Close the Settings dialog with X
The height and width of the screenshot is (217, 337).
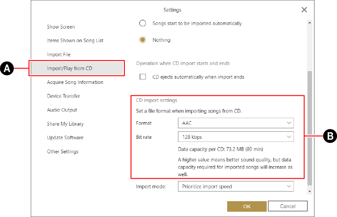pos(304,10)
